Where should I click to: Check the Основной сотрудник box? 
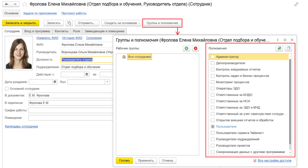click(x=7, y=89)
